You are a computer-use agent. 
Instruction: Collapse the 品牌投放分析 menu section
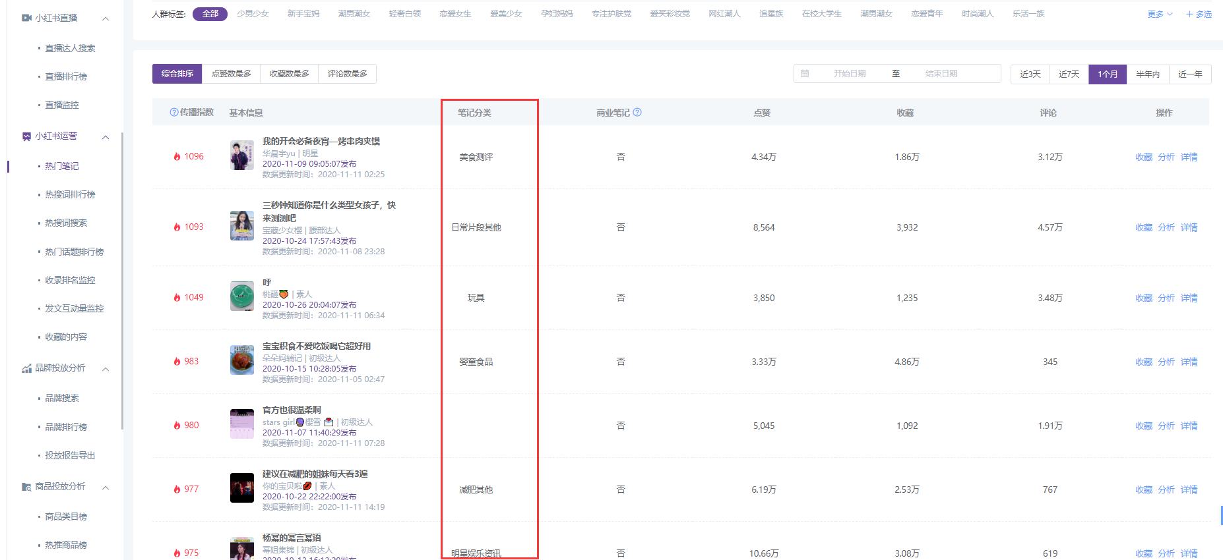[x=106, y=369]
